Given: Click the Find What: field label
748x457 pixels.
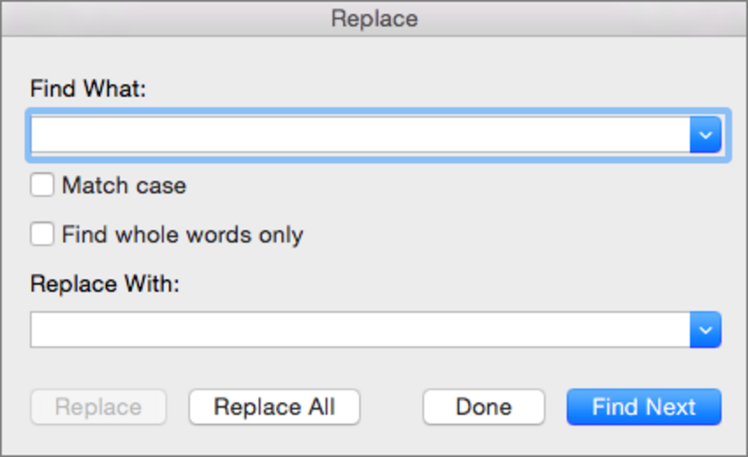Looking at the screenshot, I should pyautogui.click(x=88, y=89).
